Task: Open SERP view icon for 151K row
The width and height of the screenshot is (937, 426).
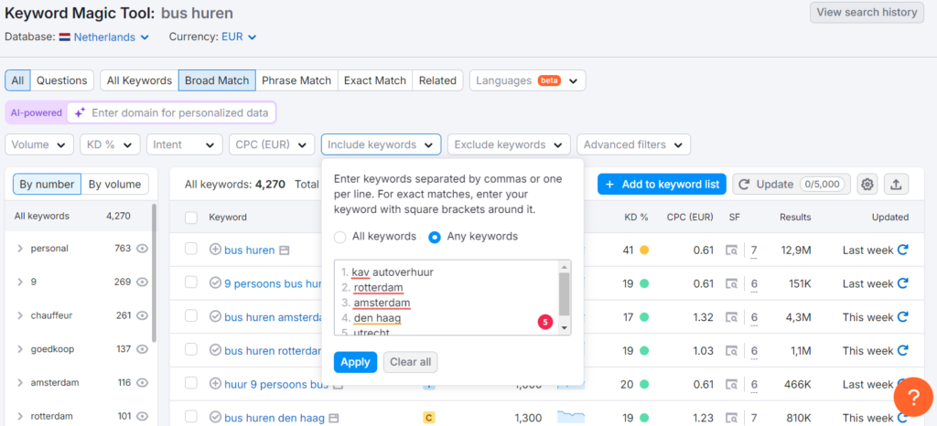Action: 731,283
